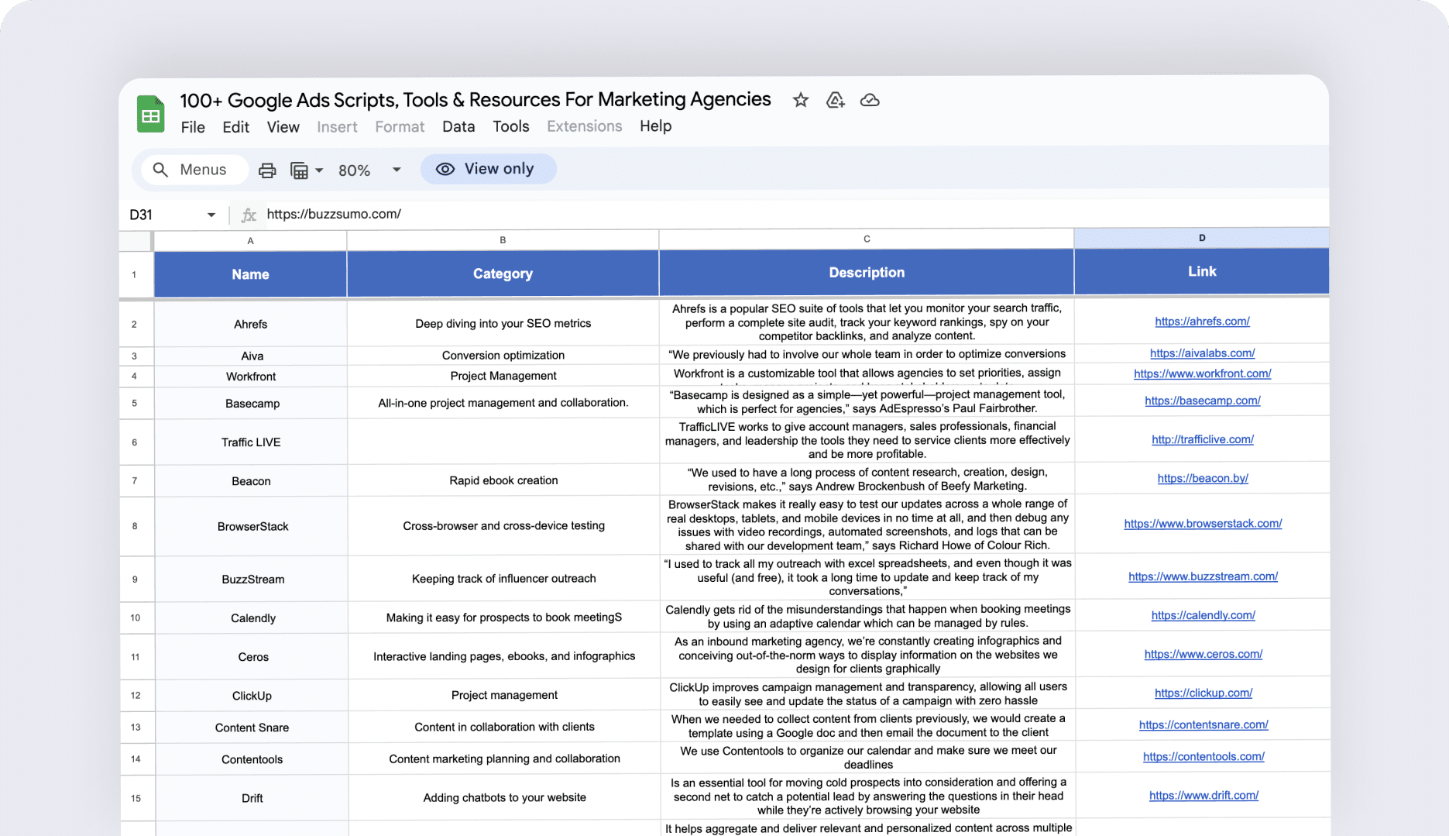Click the select-all corner box
The height and width of the screenshot is (836, 1449).
136,241
